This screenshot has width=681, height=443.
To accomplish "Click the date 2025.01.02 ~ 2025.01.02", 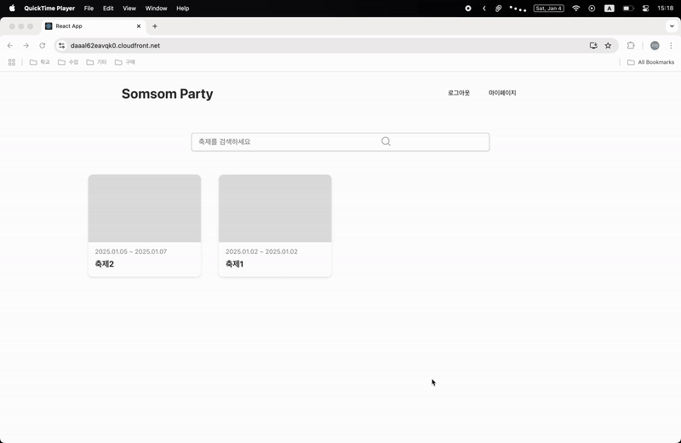I will (x=261, y=251).
